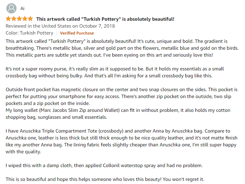Click the line beginning "It's not a super roomy purse"
The width and height of the screenshot is (245, 184).
coord(115,69)
